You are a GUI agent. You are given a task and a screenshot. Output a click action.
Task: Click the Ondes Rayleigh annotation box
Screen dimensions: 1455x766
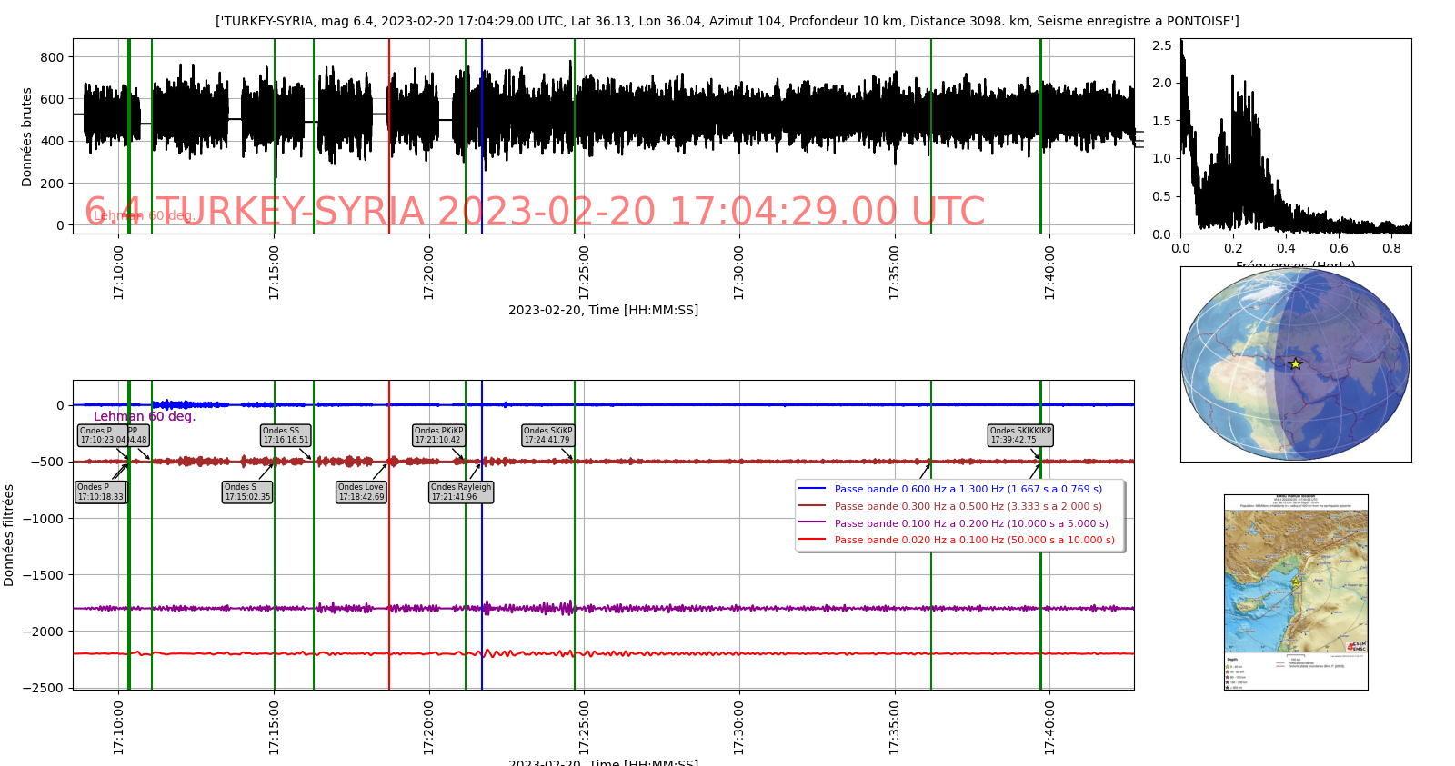click(x=461, y=492)
